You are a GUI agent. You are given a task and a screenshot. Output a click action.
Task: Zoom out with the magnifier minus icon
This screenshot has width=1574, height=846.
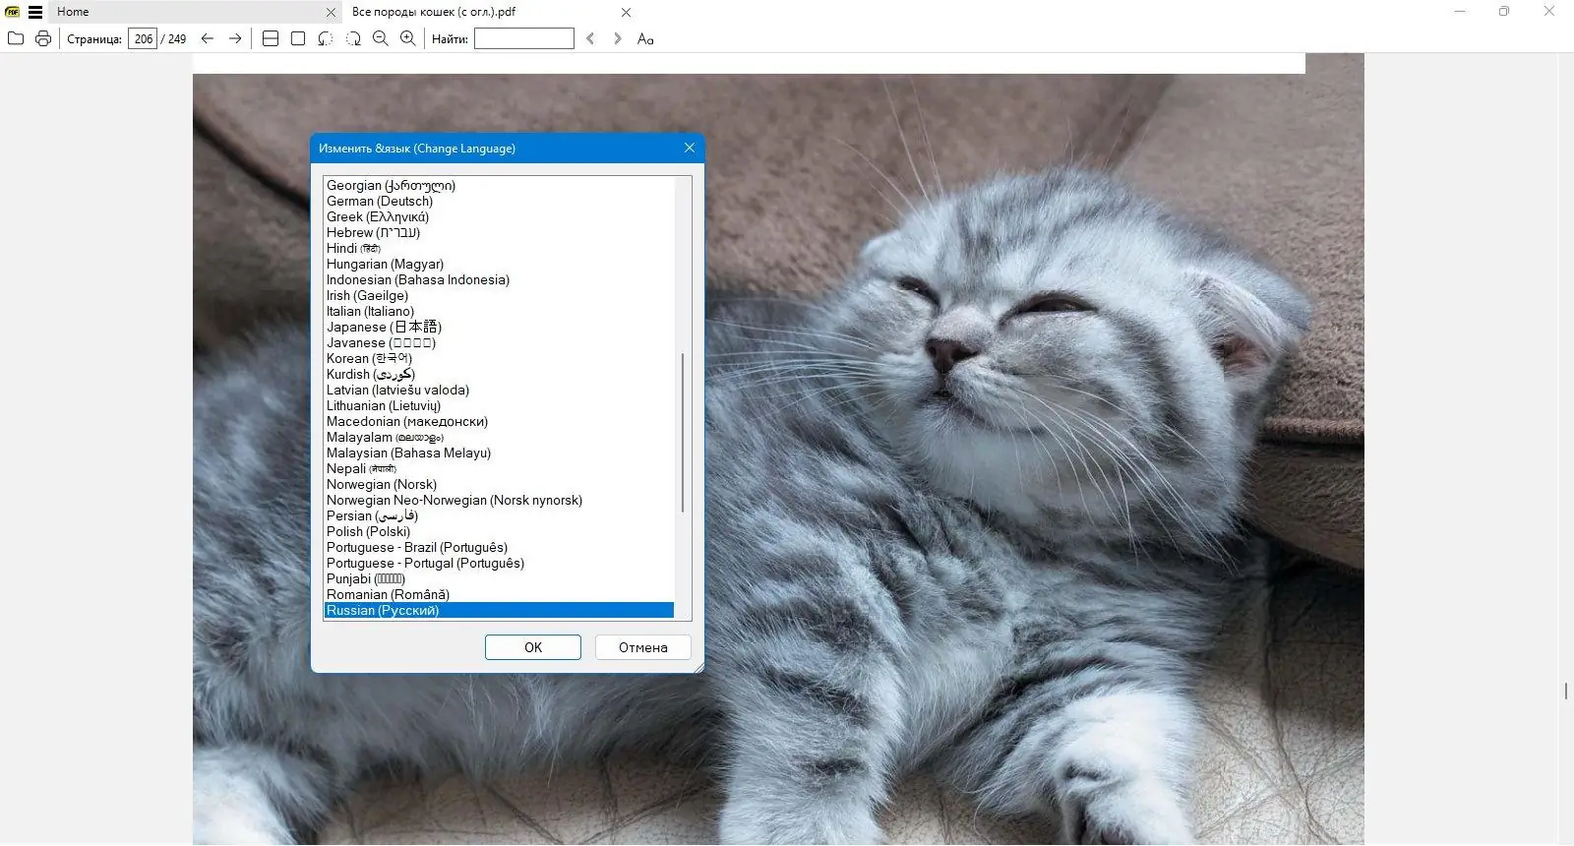pyautogui.click(x=380, y=38)
